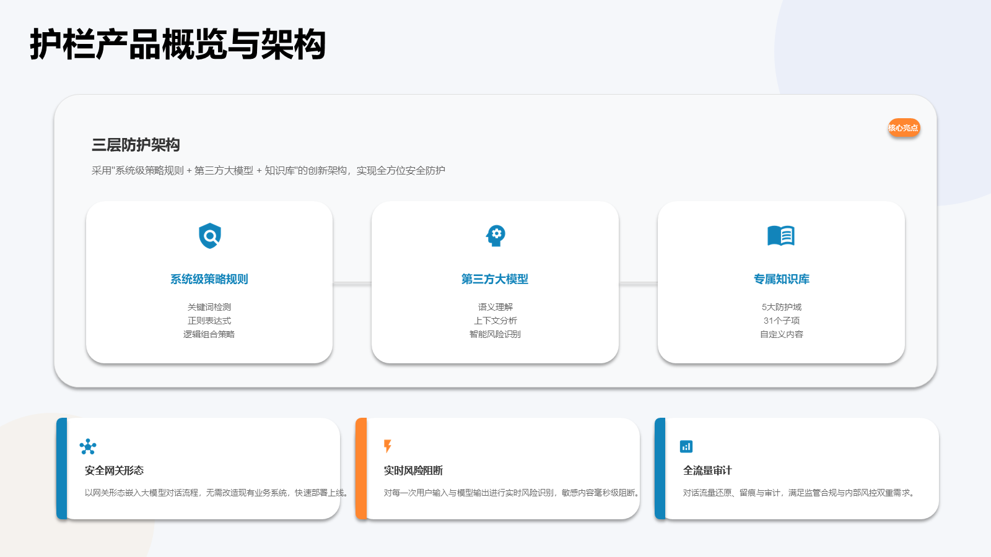Click the description starting with 以网关形态嵌入
The image size is (991, 557).
click(218, 493)
